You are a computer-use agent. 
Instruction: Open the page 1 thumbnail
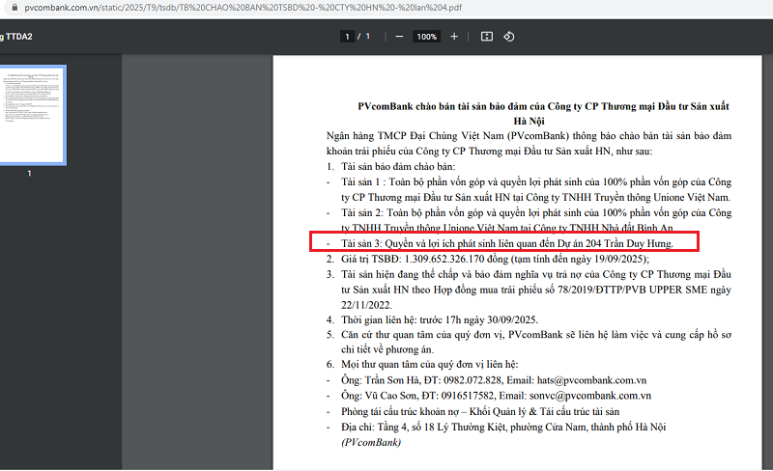click(x=32, y=115)
